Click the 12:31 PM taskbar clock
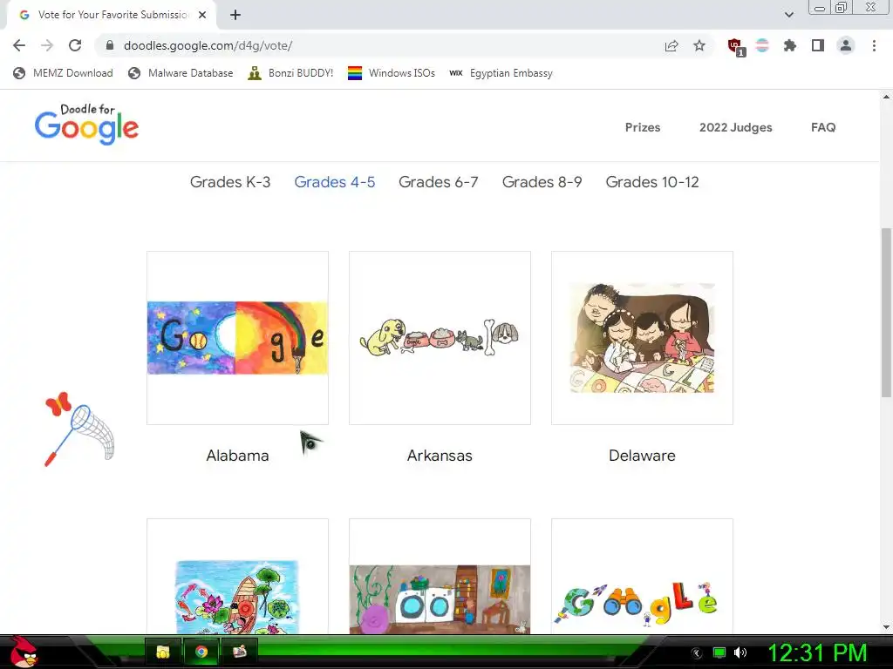 pyautogui.click(x=818, y=653)
